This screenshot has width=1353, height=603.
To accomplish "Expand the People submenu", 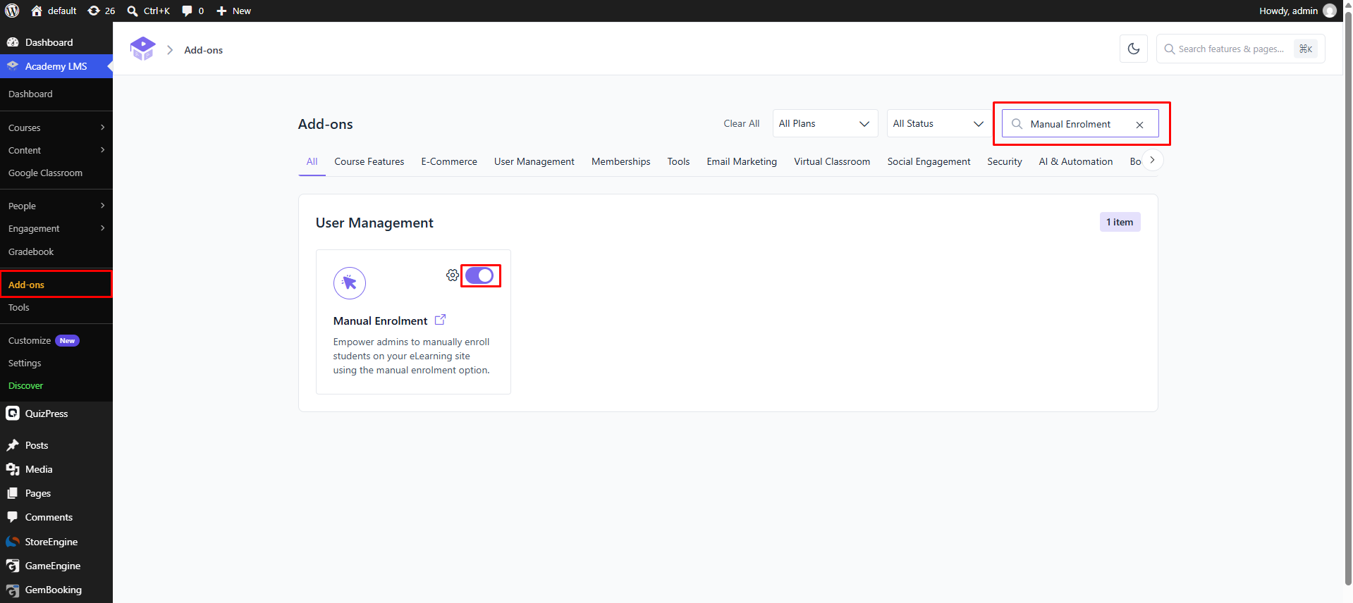I will pyautogui.click(x=56, y=206).
